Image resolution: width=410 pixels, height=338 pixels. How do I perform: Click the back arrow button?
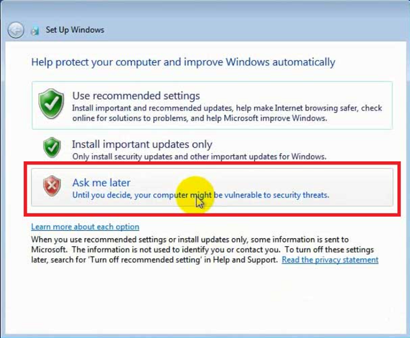click(15, 29)
